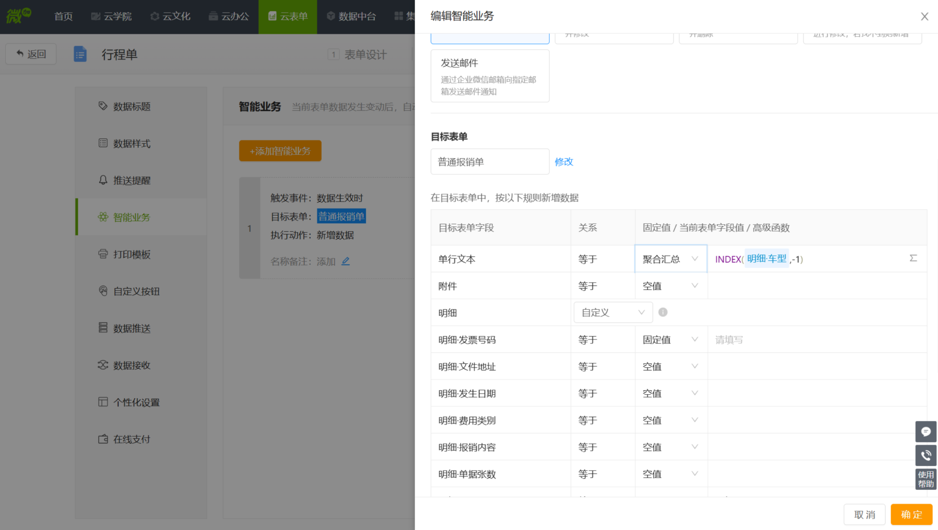Select the 发送邮件 action card
Viewport: 938px width, 530px height.
pyautogui.click(x=490, y=76)
